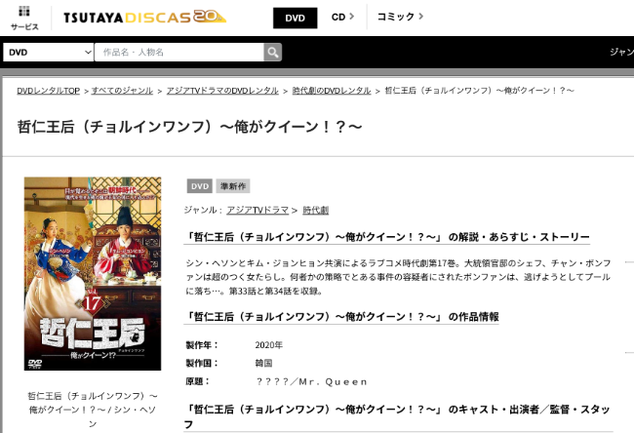Click the アジアTVドラマ genre link

pos(258,211)
